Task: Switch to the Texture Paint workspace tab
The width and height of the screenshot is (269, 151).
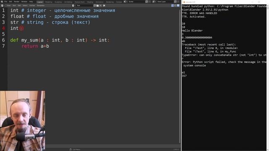Action: click(79, 2)
